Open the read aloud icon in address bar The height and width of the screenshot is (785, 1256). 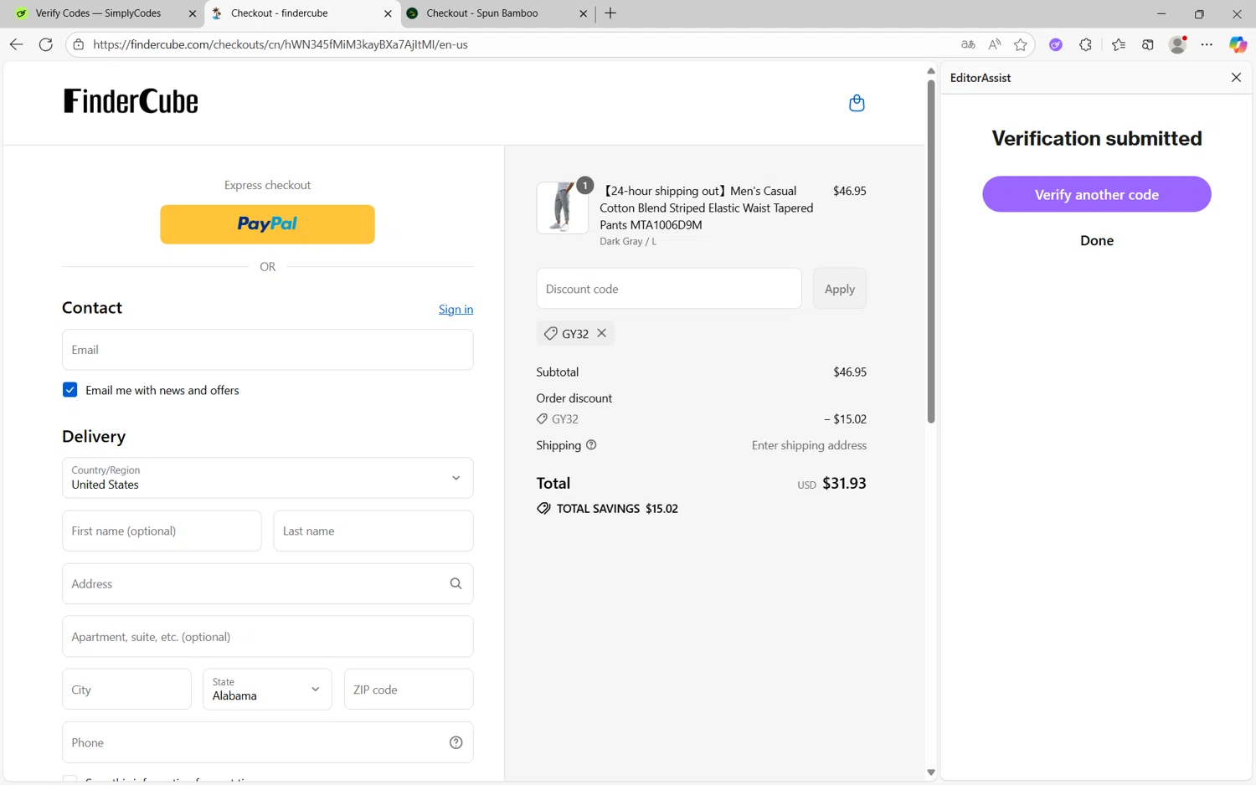tap(994, 44)
